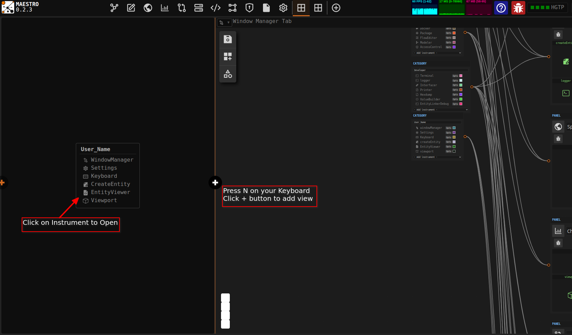Open the edit/compose tool in the top toolbar

[131, 8]
